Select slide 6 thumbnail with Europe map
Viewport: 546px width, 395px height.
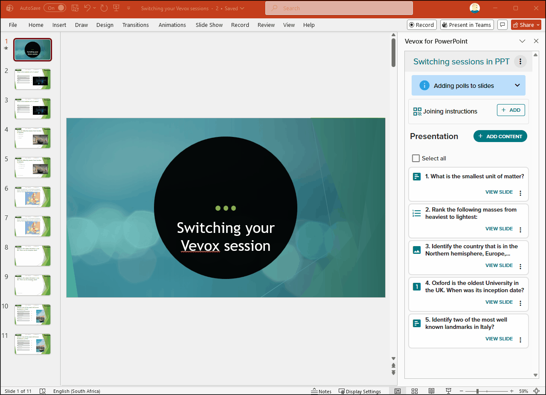[32, 197]
